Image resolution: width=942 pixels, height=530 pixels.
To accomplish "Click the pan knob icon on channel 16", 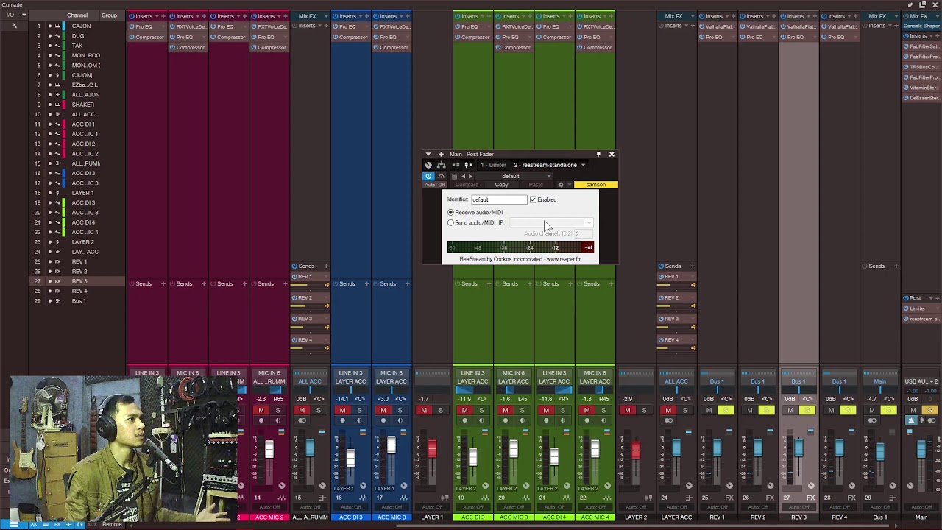I will 362,486.
